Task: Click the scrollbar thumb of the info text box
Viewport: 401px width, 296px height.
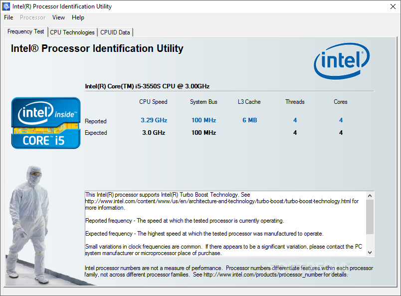Action: coord(370,217)
